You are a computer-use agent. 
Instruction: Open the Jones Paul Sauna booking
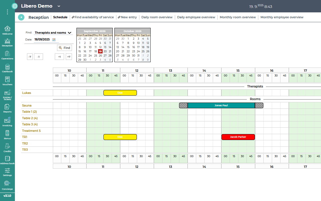point(221,105)
